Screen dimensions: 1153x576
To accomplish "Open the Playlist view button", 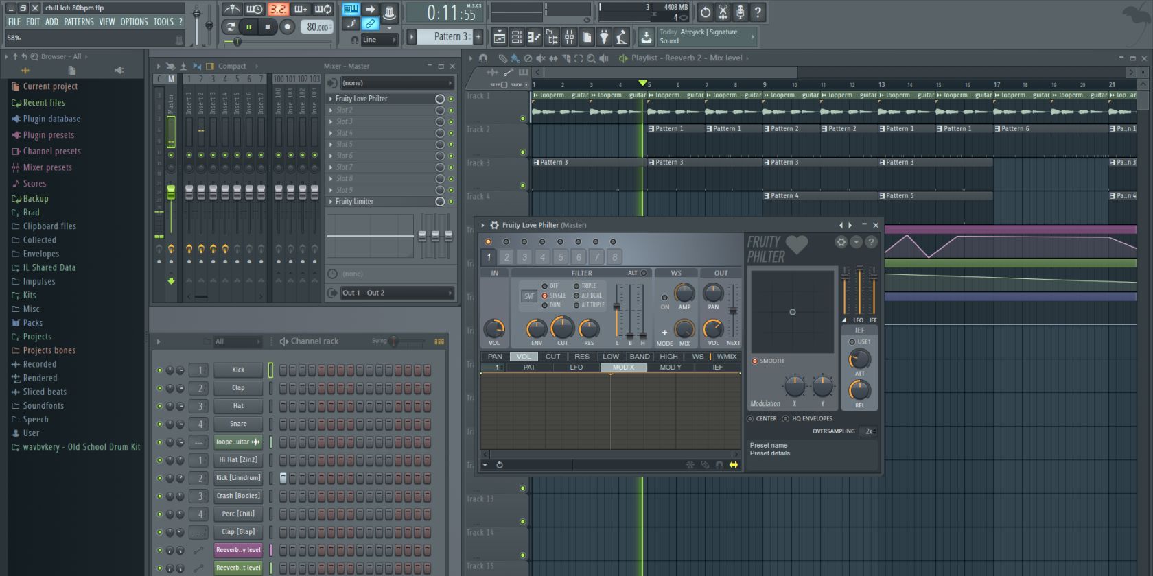I will coord(500,37).
